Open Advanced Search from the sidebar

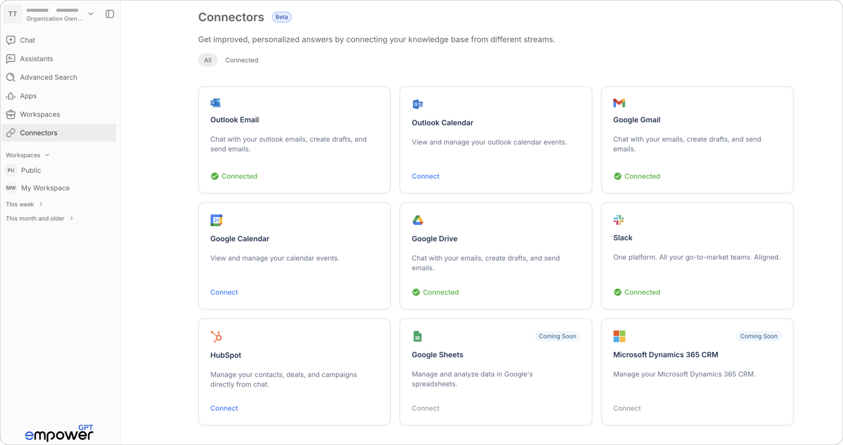pyautogui.click(x=48, y=77)
